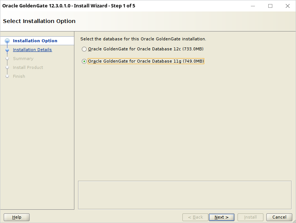The width and height of the screenshot is (296, 223).
Task: Click the Installation Details step bullet icon
Action: (7, 50)
